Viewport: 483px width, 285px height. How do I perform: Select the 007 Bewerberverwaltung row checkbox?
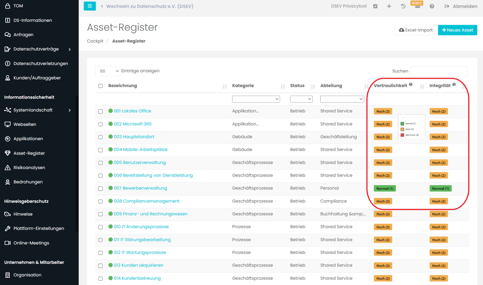click(x=100, y=189)
